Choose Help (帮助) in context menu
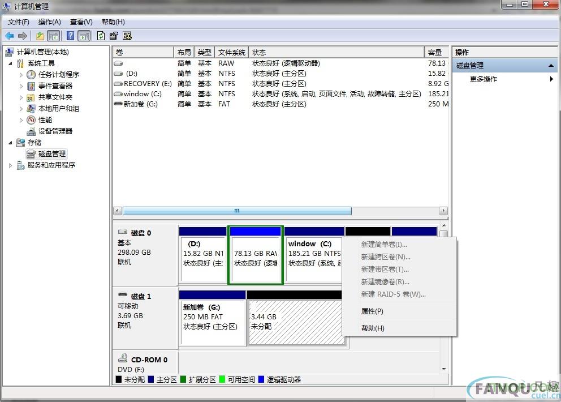 (399, 328)
